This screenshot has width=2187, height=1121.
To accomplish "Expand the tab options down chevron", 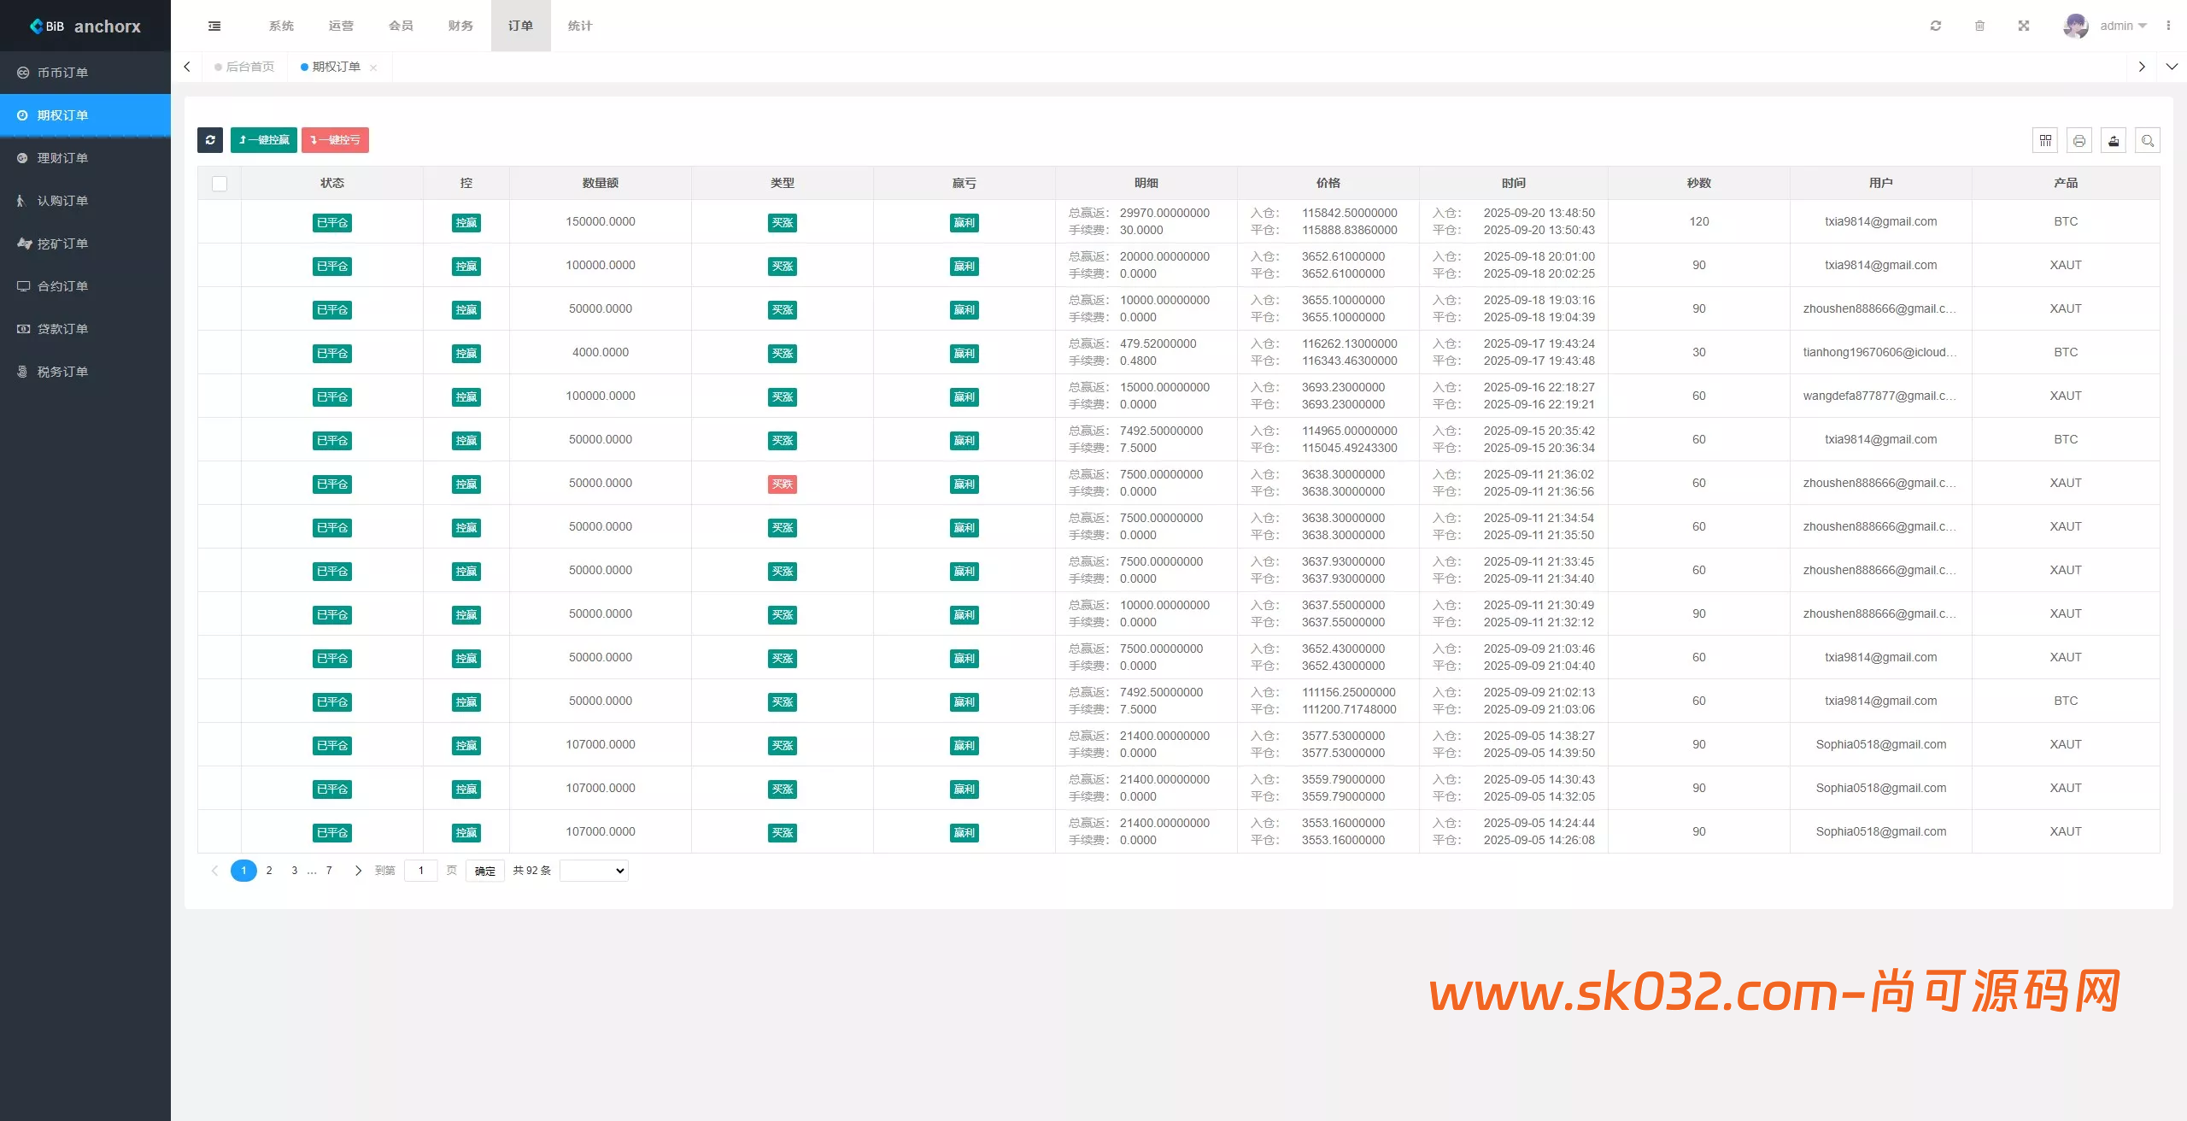I will [2172, 67].
